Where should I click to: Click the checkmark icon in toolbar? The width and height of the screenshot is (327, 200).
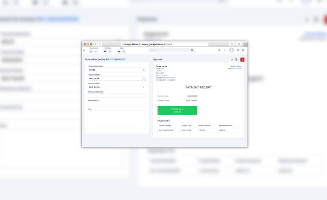coord(225,50)
